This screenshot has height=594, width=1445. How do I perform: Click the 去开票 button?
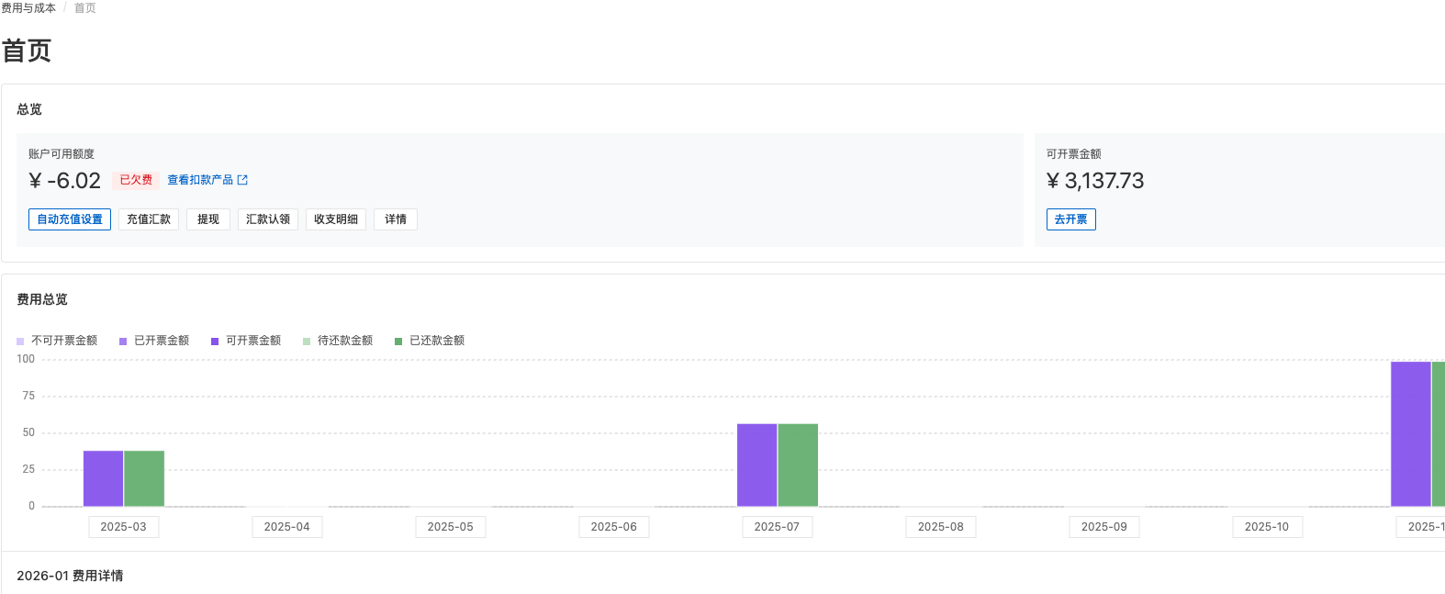(x=1070, y=219)
